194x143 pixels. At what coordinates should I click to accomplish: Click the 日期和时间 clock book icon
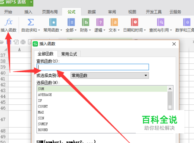(135, 22)
